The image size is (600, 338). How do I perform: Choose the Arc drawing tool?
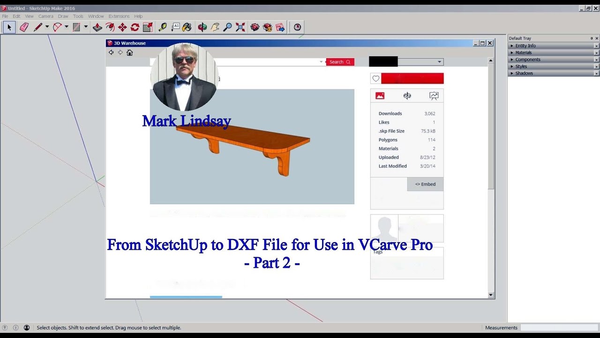tap(57, 27)
